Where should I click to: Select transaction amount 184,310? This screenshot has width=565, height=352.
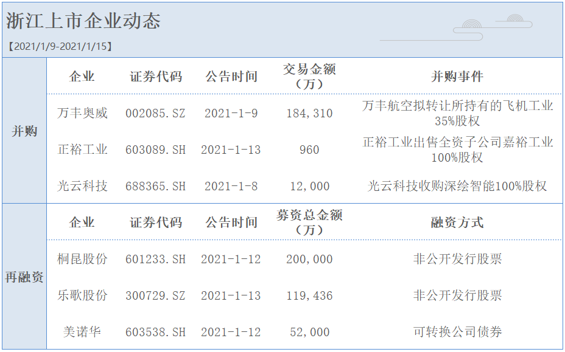(309, 113)
